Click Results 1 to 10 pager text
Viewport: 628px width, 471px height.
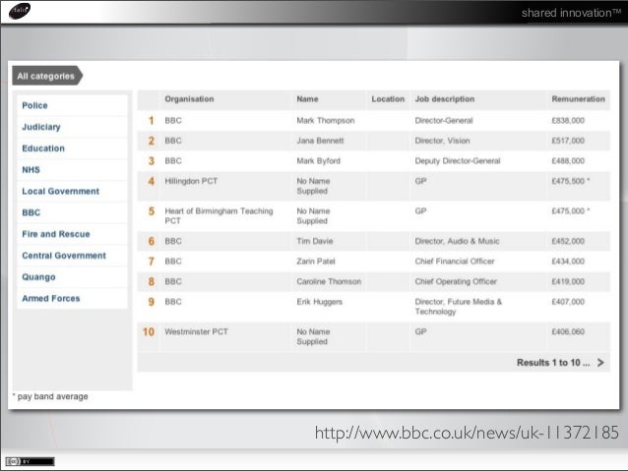(x=553, y=363)
